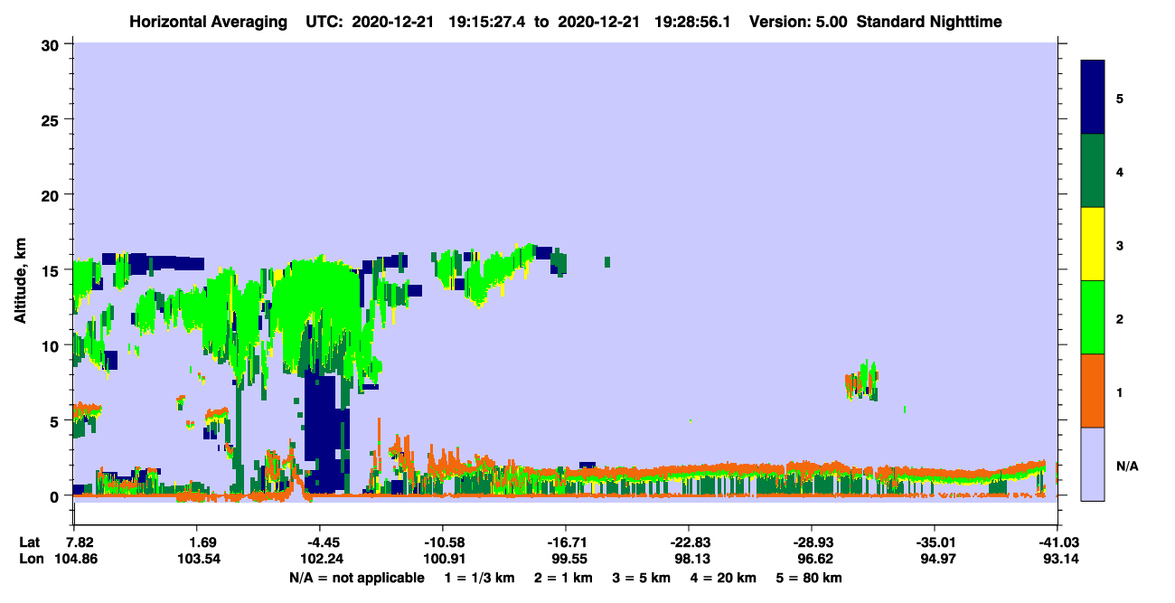This screenshot has height=603, width=1175.
Task: Click the '5 = 80 km' legend text
Action: click(x=810, y=578)
